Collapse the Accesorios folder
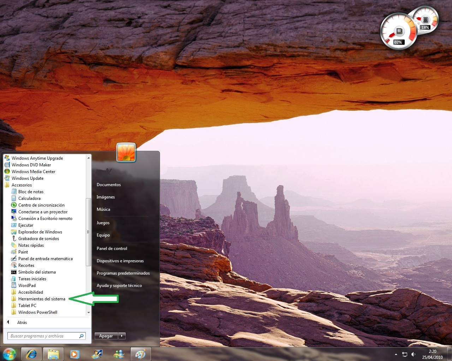452x361 pixels. [22, 185]
